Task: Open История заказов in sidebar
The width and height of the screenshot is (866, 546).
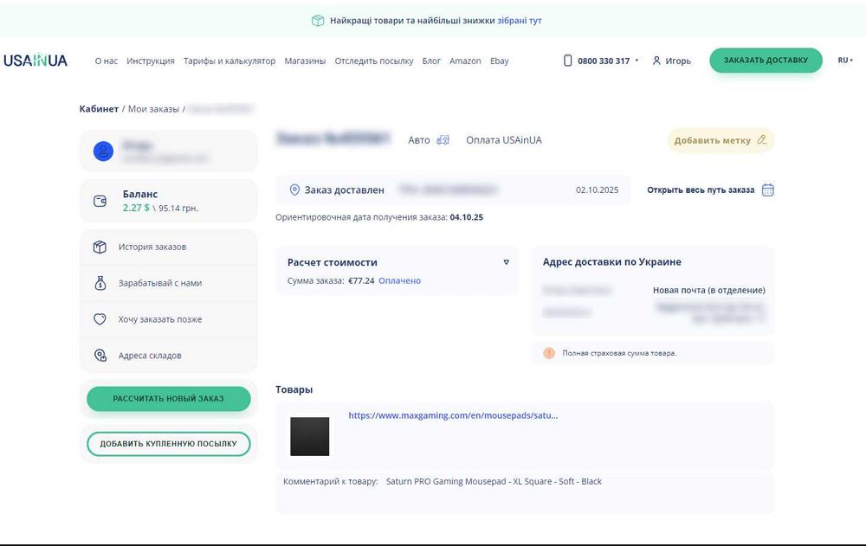Action: tap(169, 247)
